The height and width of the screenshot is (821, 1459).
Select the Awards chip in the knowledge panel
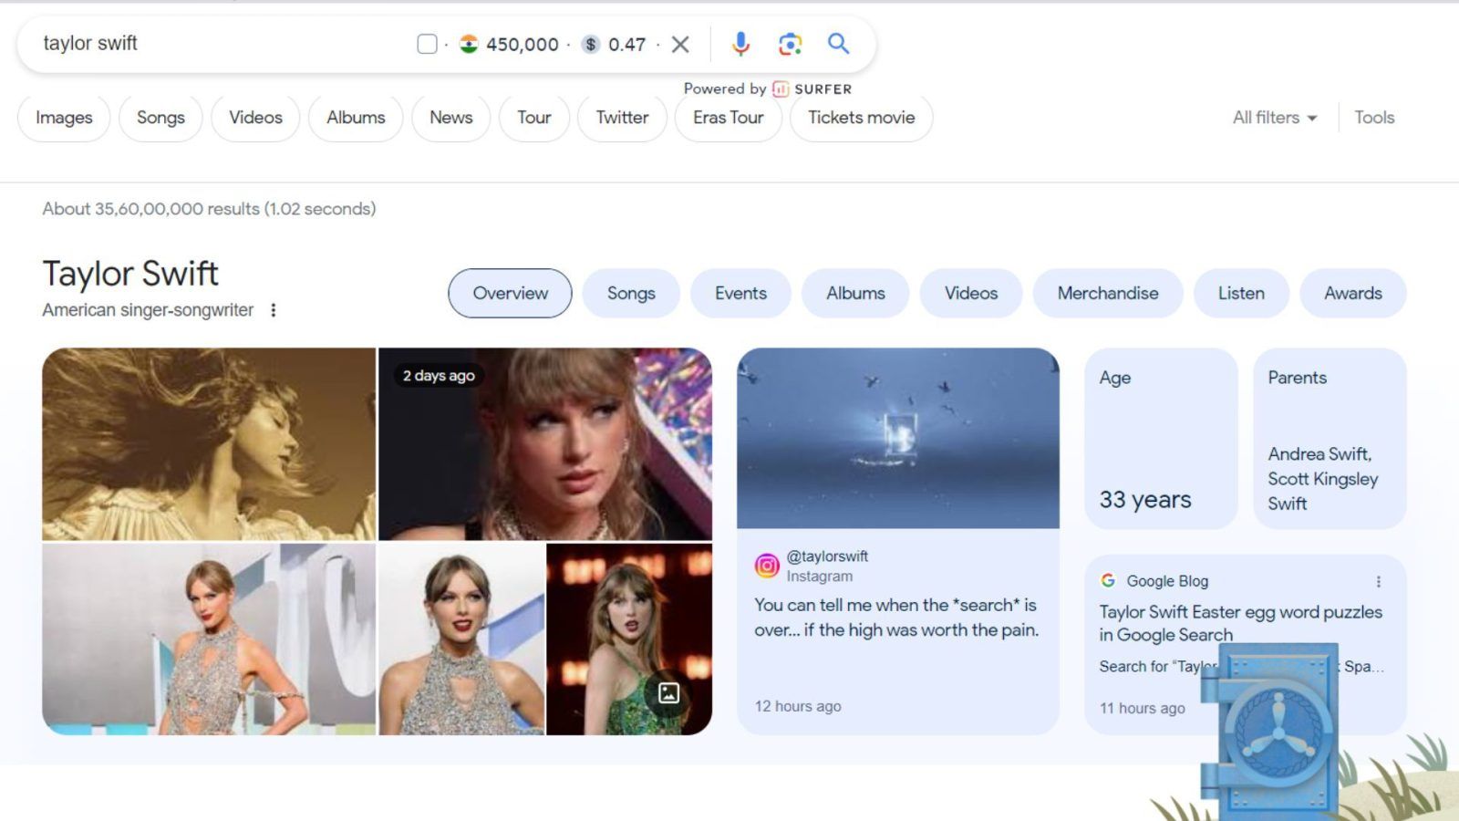click(1353, 293)
